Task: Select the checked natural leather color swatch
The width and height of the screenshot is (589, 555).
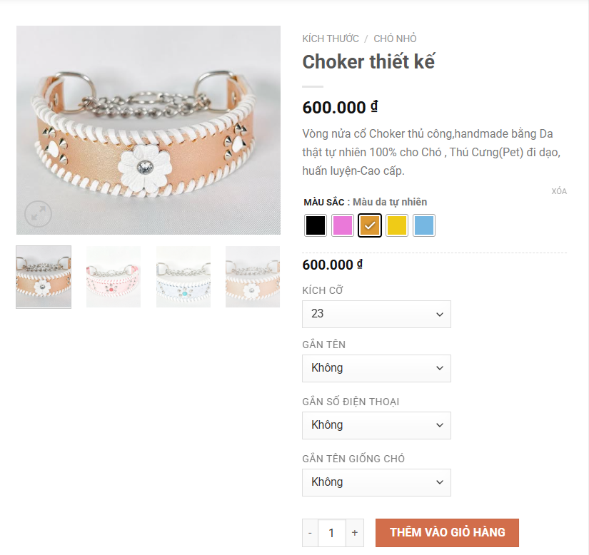Action: pyautogui.click(x=370, y=225)
